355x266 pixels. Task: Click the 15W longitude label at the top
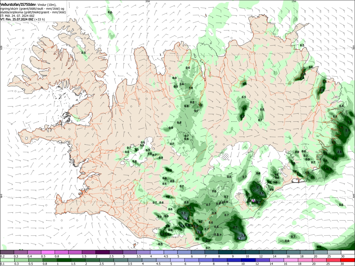coord(294,1)
